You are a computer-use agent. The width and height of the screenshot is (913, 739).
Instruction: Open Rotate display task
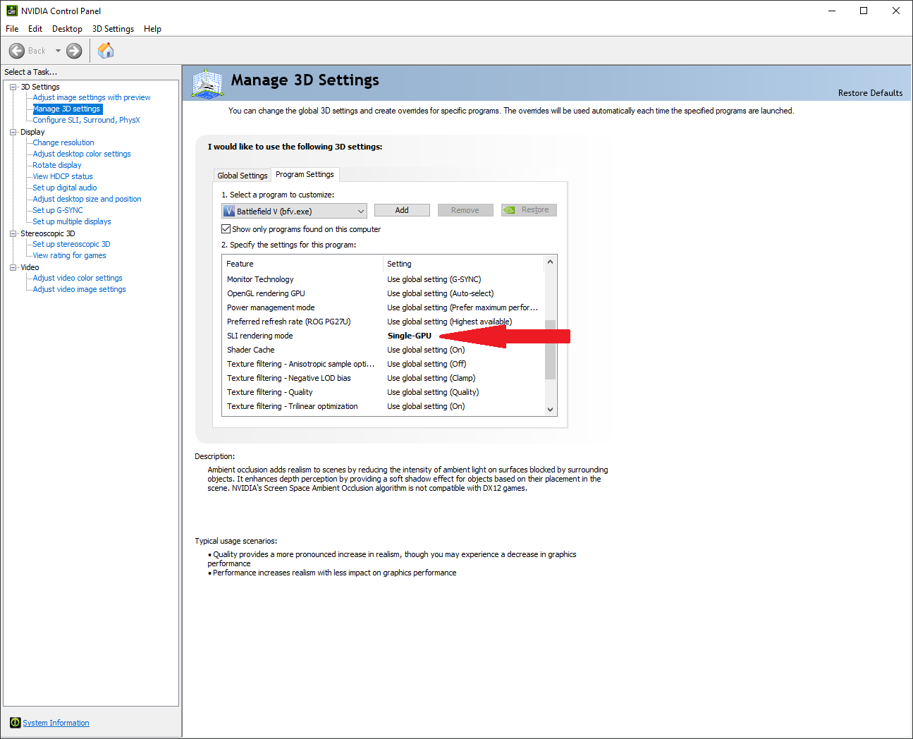click(57, 165)
